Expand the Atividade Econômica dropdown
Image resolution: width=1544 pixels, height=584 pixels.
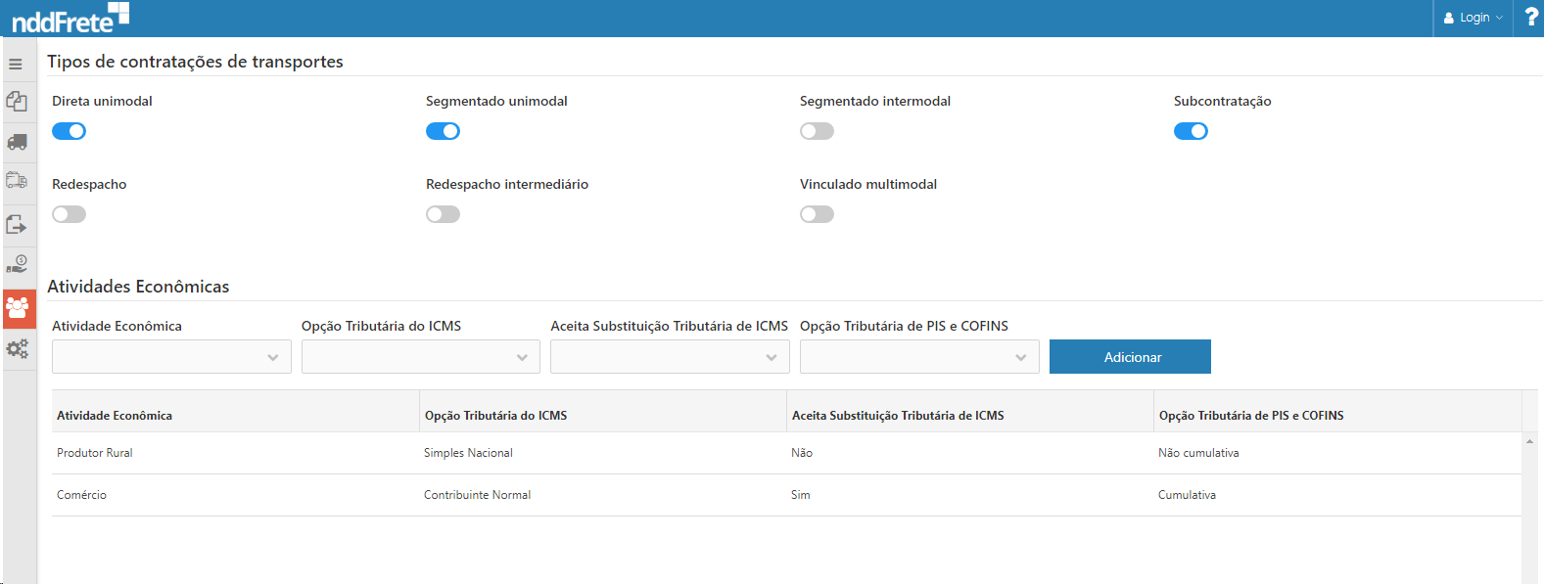click(171, 357)
